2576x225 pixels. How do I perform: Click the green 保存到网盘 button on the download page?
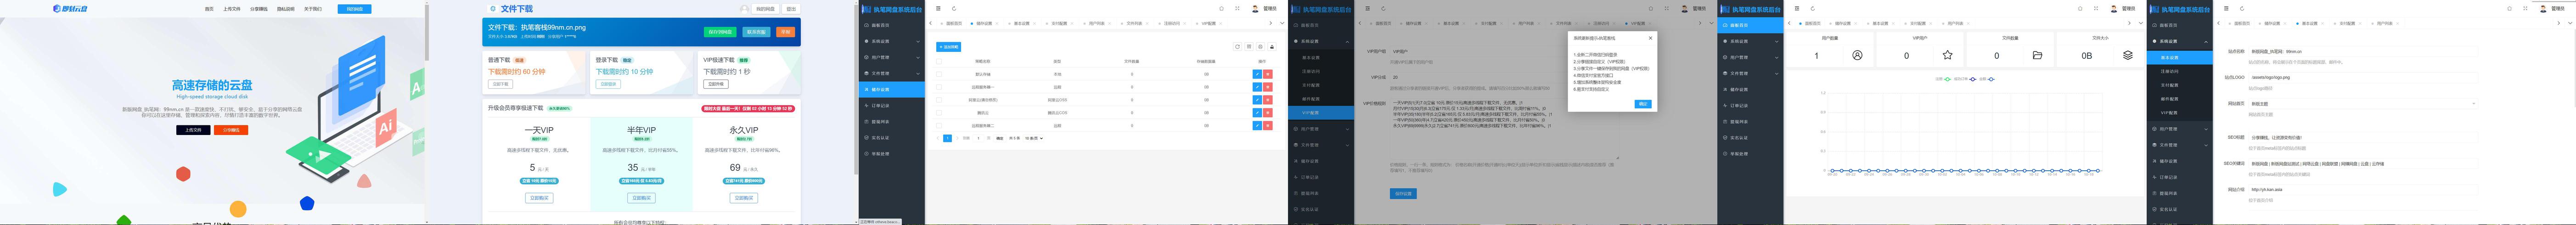point(720,32)
